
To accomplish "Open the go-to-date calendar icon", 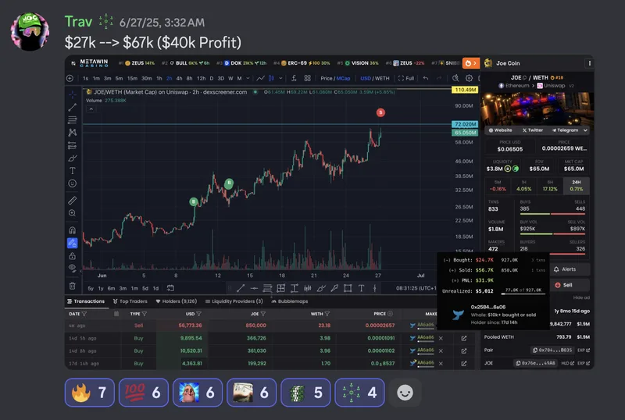I will click(170, 288).
